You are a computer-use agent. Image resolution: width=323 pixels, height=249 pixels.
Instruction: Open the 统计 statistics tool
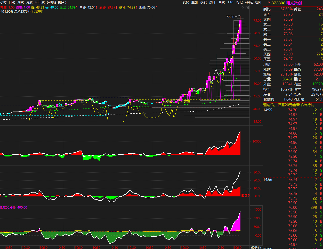pos(213,2)
